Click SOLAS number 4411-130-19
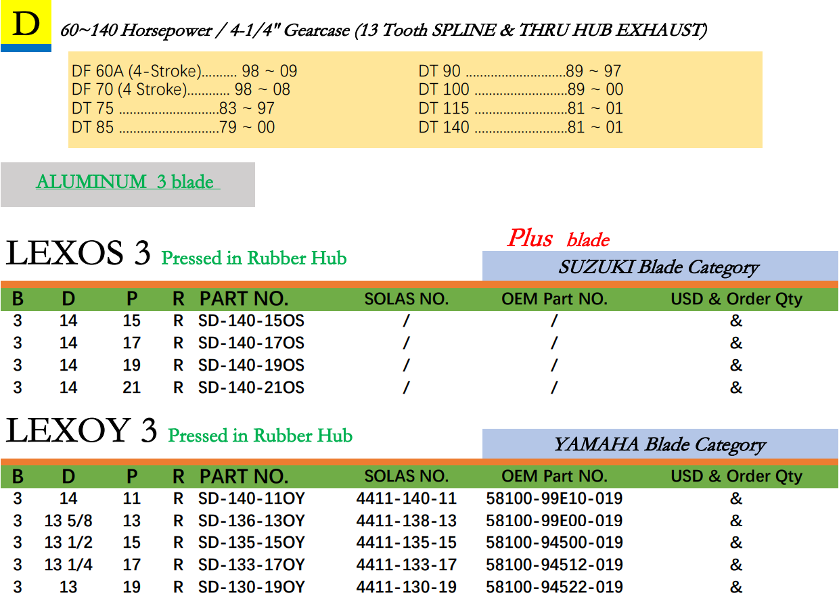The image size is (839, 606). point(407,586)
